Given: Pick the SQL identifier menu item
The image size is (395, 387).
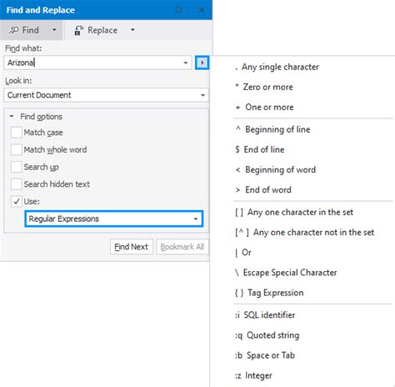Looking at the screenshot, I should [x=265, y=315].
